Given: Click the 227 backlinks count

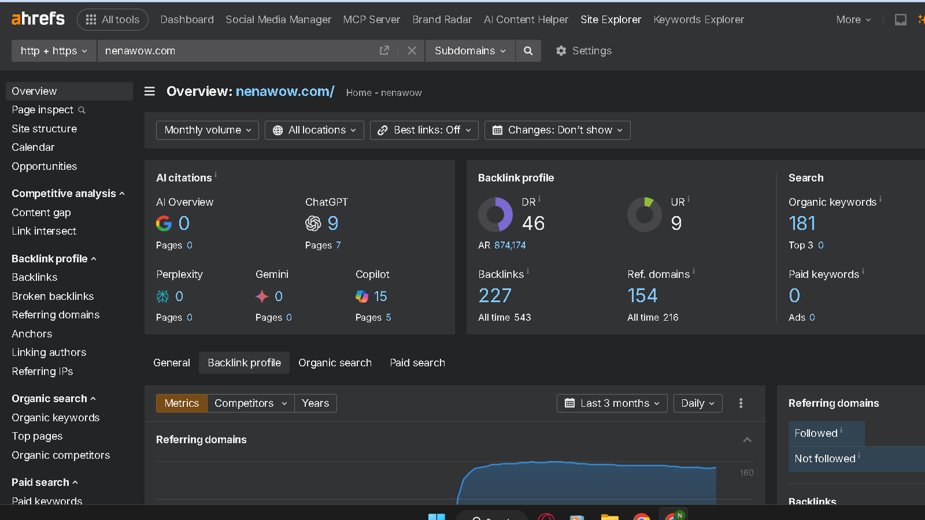Looking at the screenshot, I should (x=495, y=296).
